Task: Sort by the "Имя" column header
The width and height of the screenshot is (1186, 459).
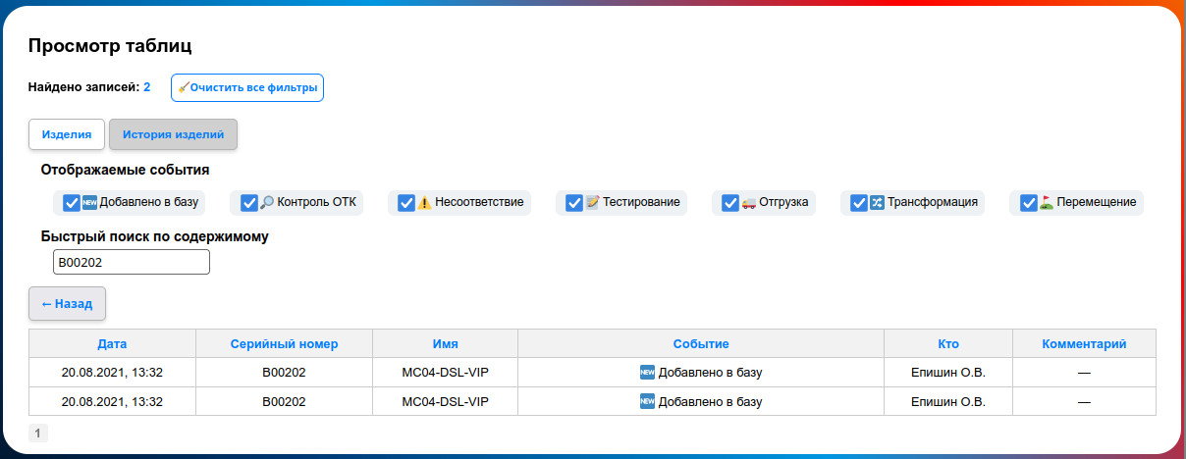Action: [x=445, y=344]
